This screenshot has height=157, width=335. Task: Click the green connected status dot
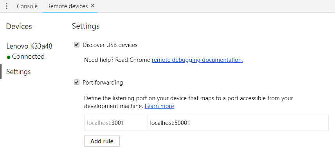(9, 57)
